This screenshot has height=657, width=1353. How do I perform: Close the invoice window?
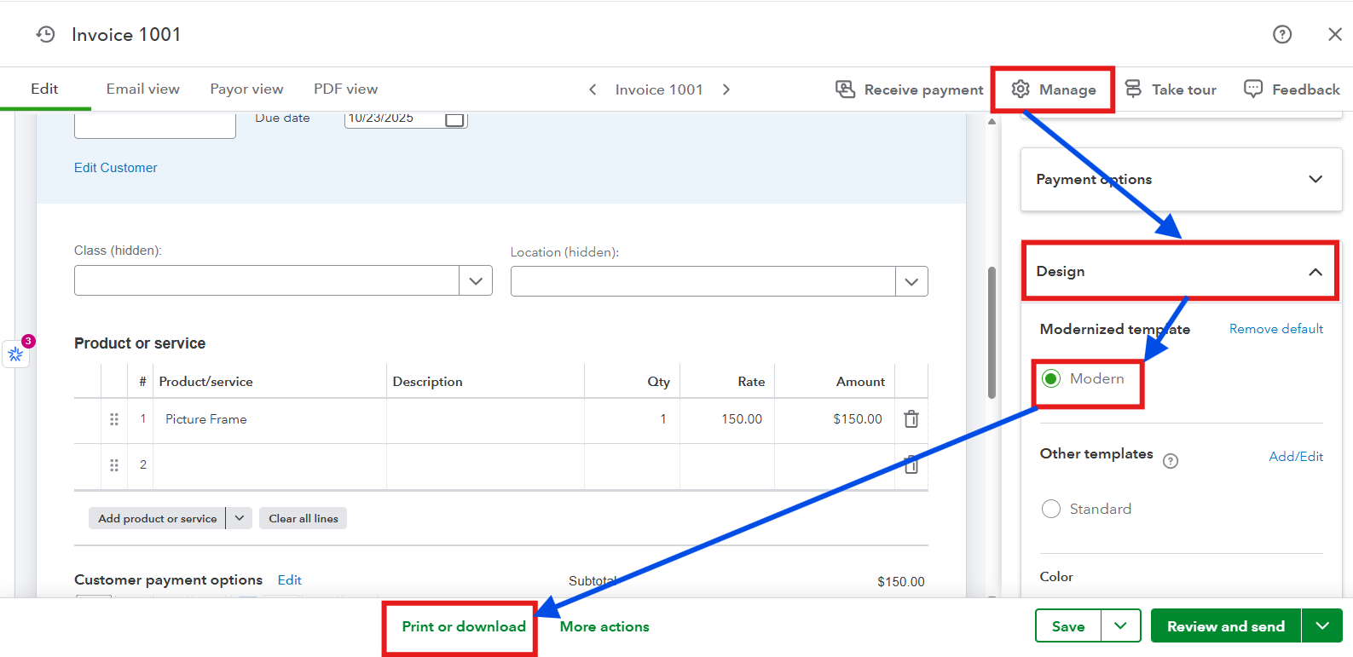pyautogui.click(x=1335, y=34)
